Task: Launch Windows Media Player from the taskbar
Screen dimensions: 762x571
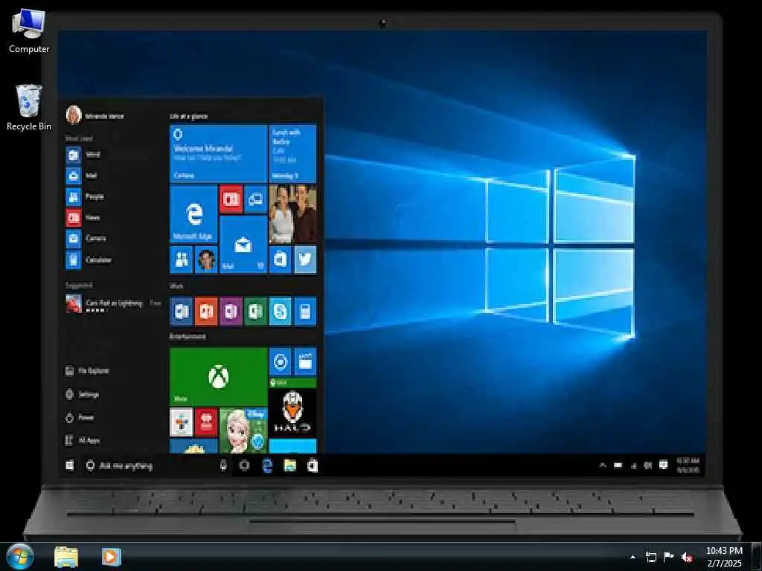Action: (x=111, y=557)
